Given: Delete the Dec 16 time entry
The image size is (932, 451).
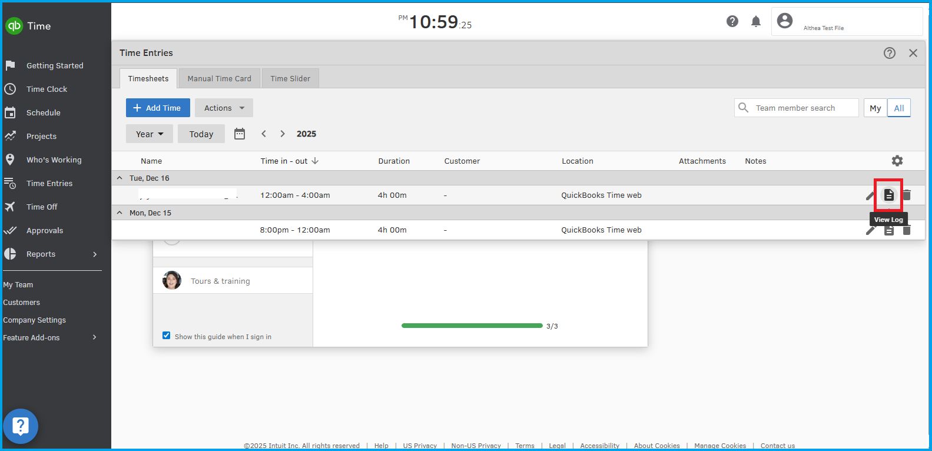Looking at the screenshot, I should tap(907, 195).
